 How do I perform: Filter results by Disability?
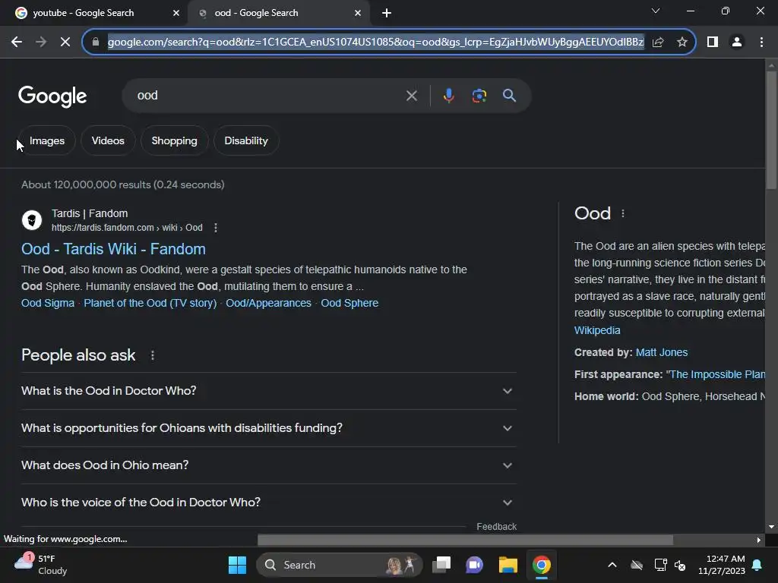(246, 140)
